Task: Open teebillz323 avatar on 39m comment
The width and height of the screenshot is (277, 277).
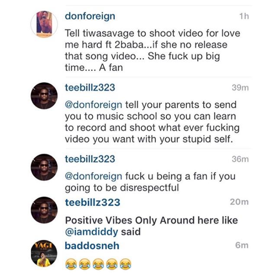Action: [x=44, y=96]
